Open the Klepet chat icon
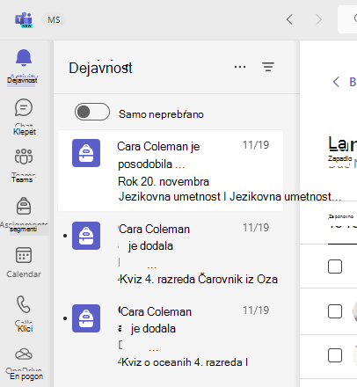 tap(24, 108)
